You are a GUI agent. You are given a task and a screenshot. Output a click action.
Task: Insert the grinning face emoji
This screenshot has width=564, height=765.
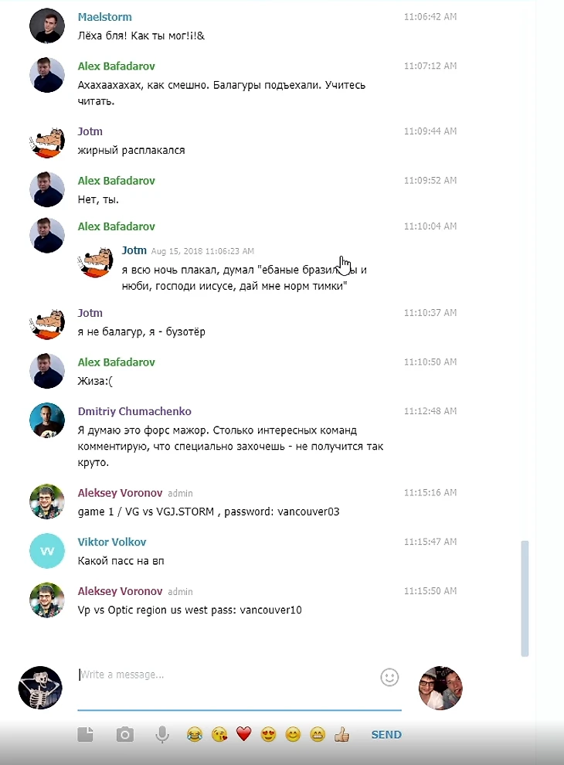pos(318,734)
